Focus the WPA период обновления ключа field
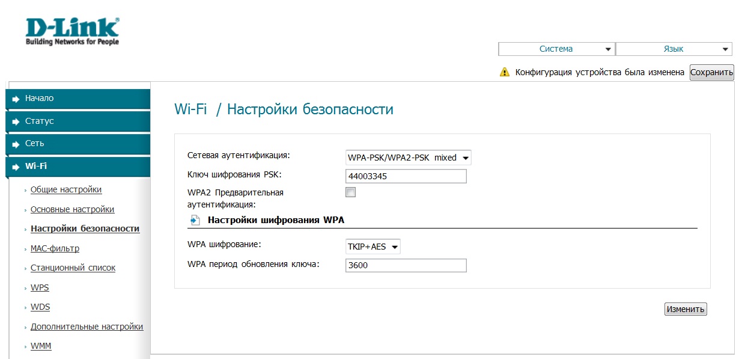 pos(406,266)
